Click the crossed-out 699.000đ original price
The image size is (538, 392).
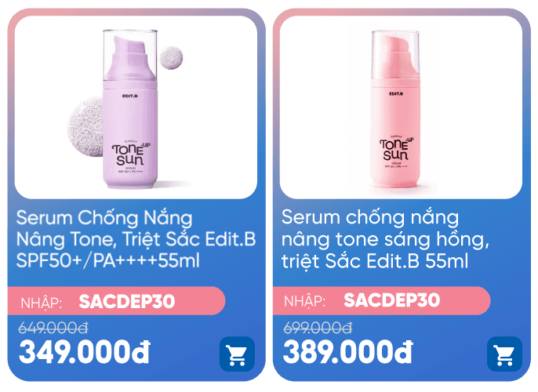click(x=318, y=328)
